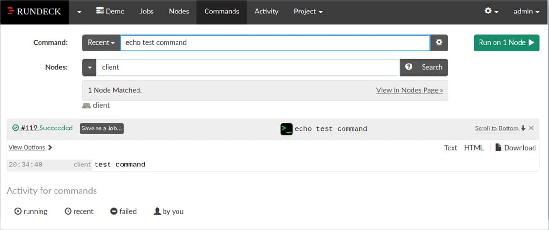549x230 pixels.
Task: Close the execution output panel
Action: click(x=531, y=128)
